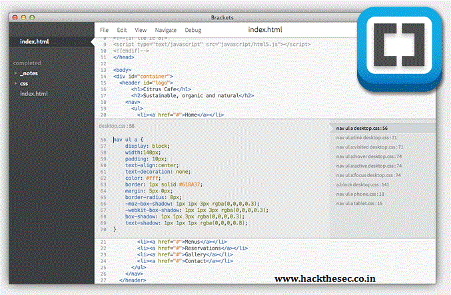Click the text-shadow property line

pyautogui.click(x=186, y=223)
